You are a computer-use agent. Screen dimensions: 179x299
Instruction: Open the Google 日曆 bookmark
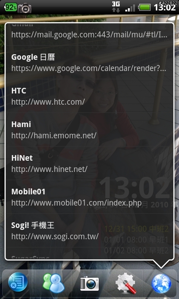tap(89, 62)
